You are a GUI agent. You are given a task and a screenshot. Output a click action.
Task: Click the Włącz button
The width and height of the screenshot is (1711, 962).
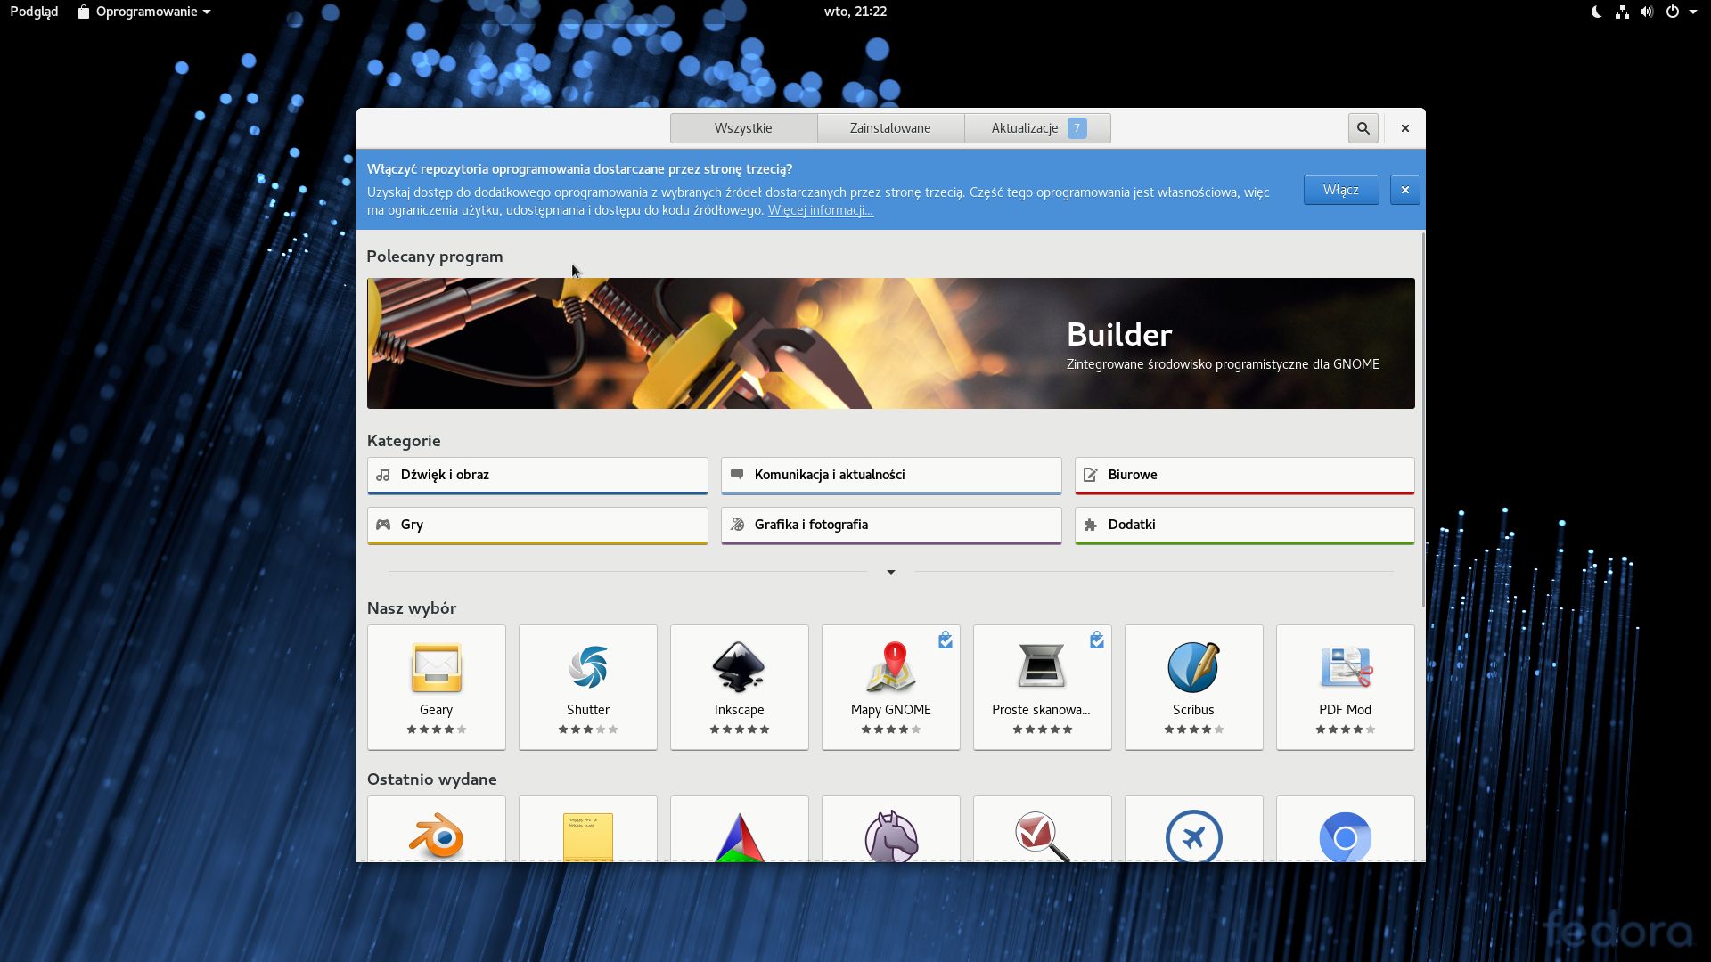tap(1340, 190)
